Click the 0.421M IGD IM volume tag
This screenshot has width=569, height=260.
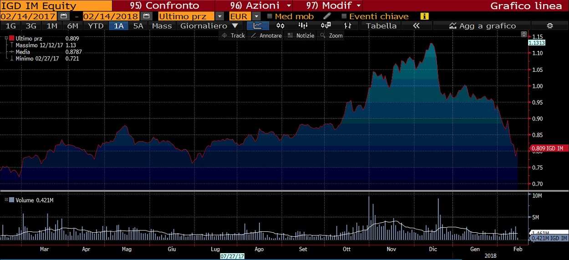[x=549, y=238]
